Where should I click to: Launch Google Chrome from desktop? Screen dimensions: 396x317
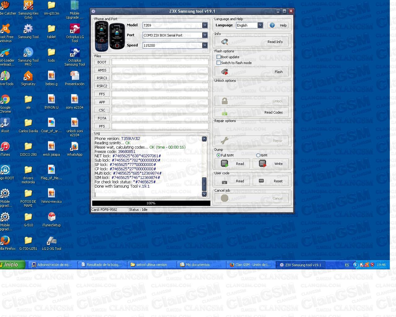5,103
